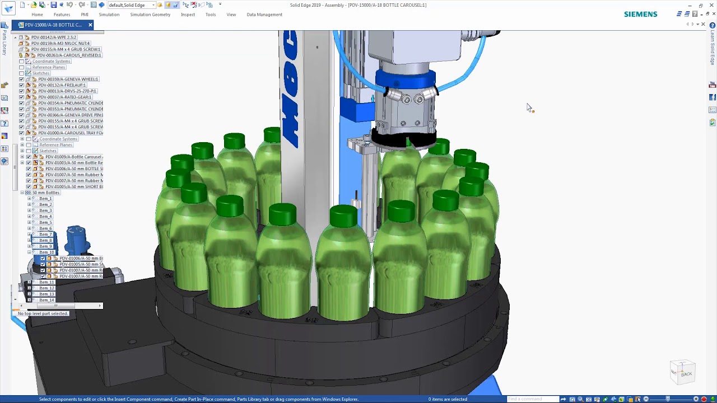Click the zoom slider handle in status bar

[668, 399]
